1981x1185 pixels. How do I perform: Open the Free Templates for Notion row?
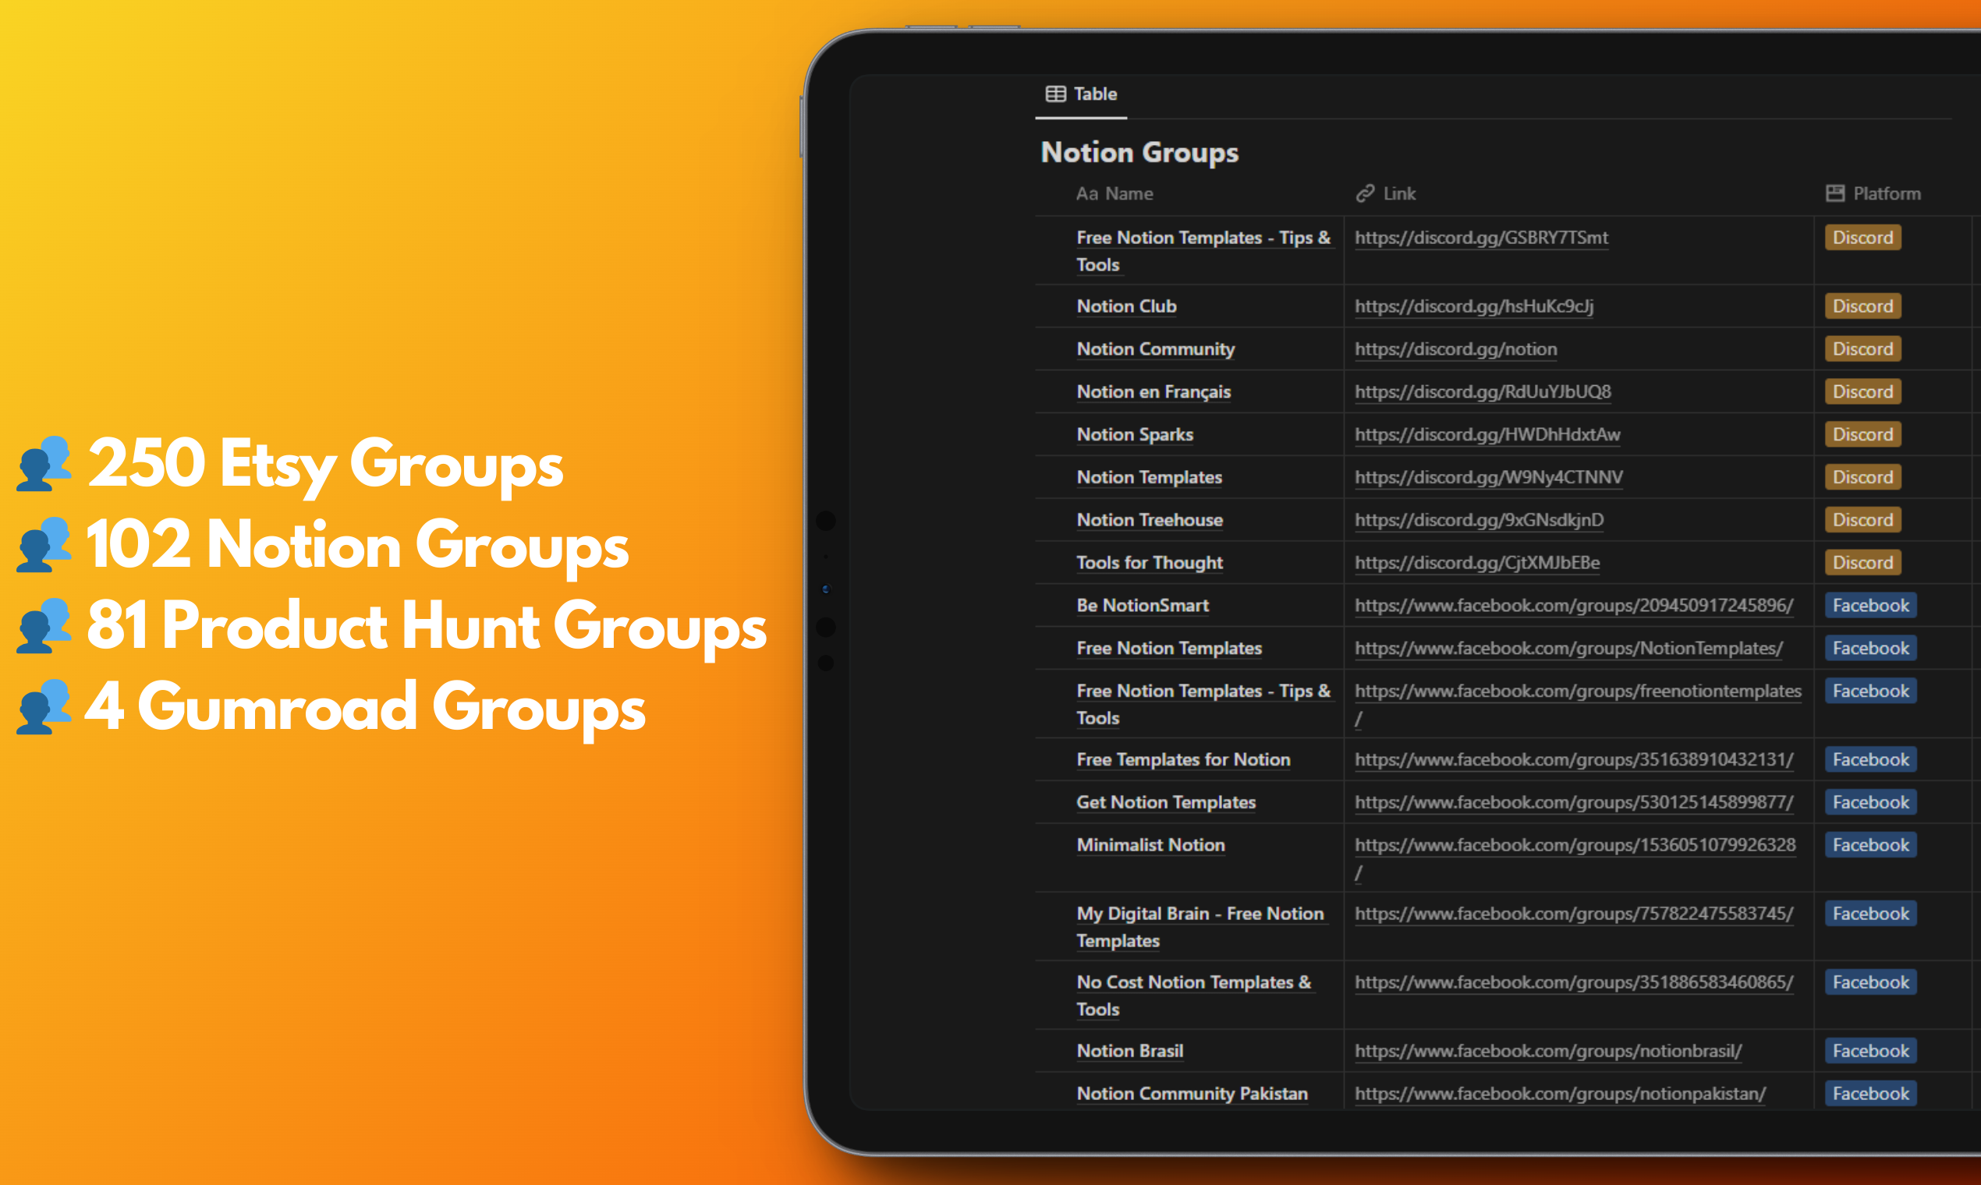(x=1183, y=759)
